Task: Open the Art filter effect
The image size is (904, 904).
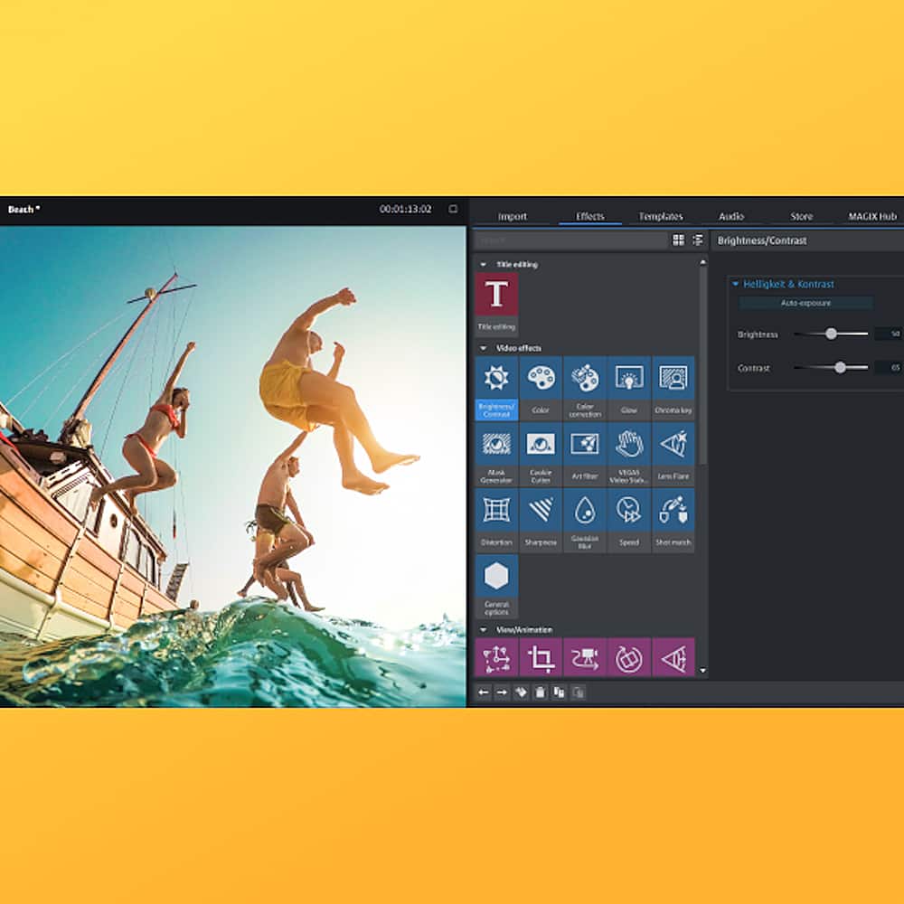Action: coord(585,455)
